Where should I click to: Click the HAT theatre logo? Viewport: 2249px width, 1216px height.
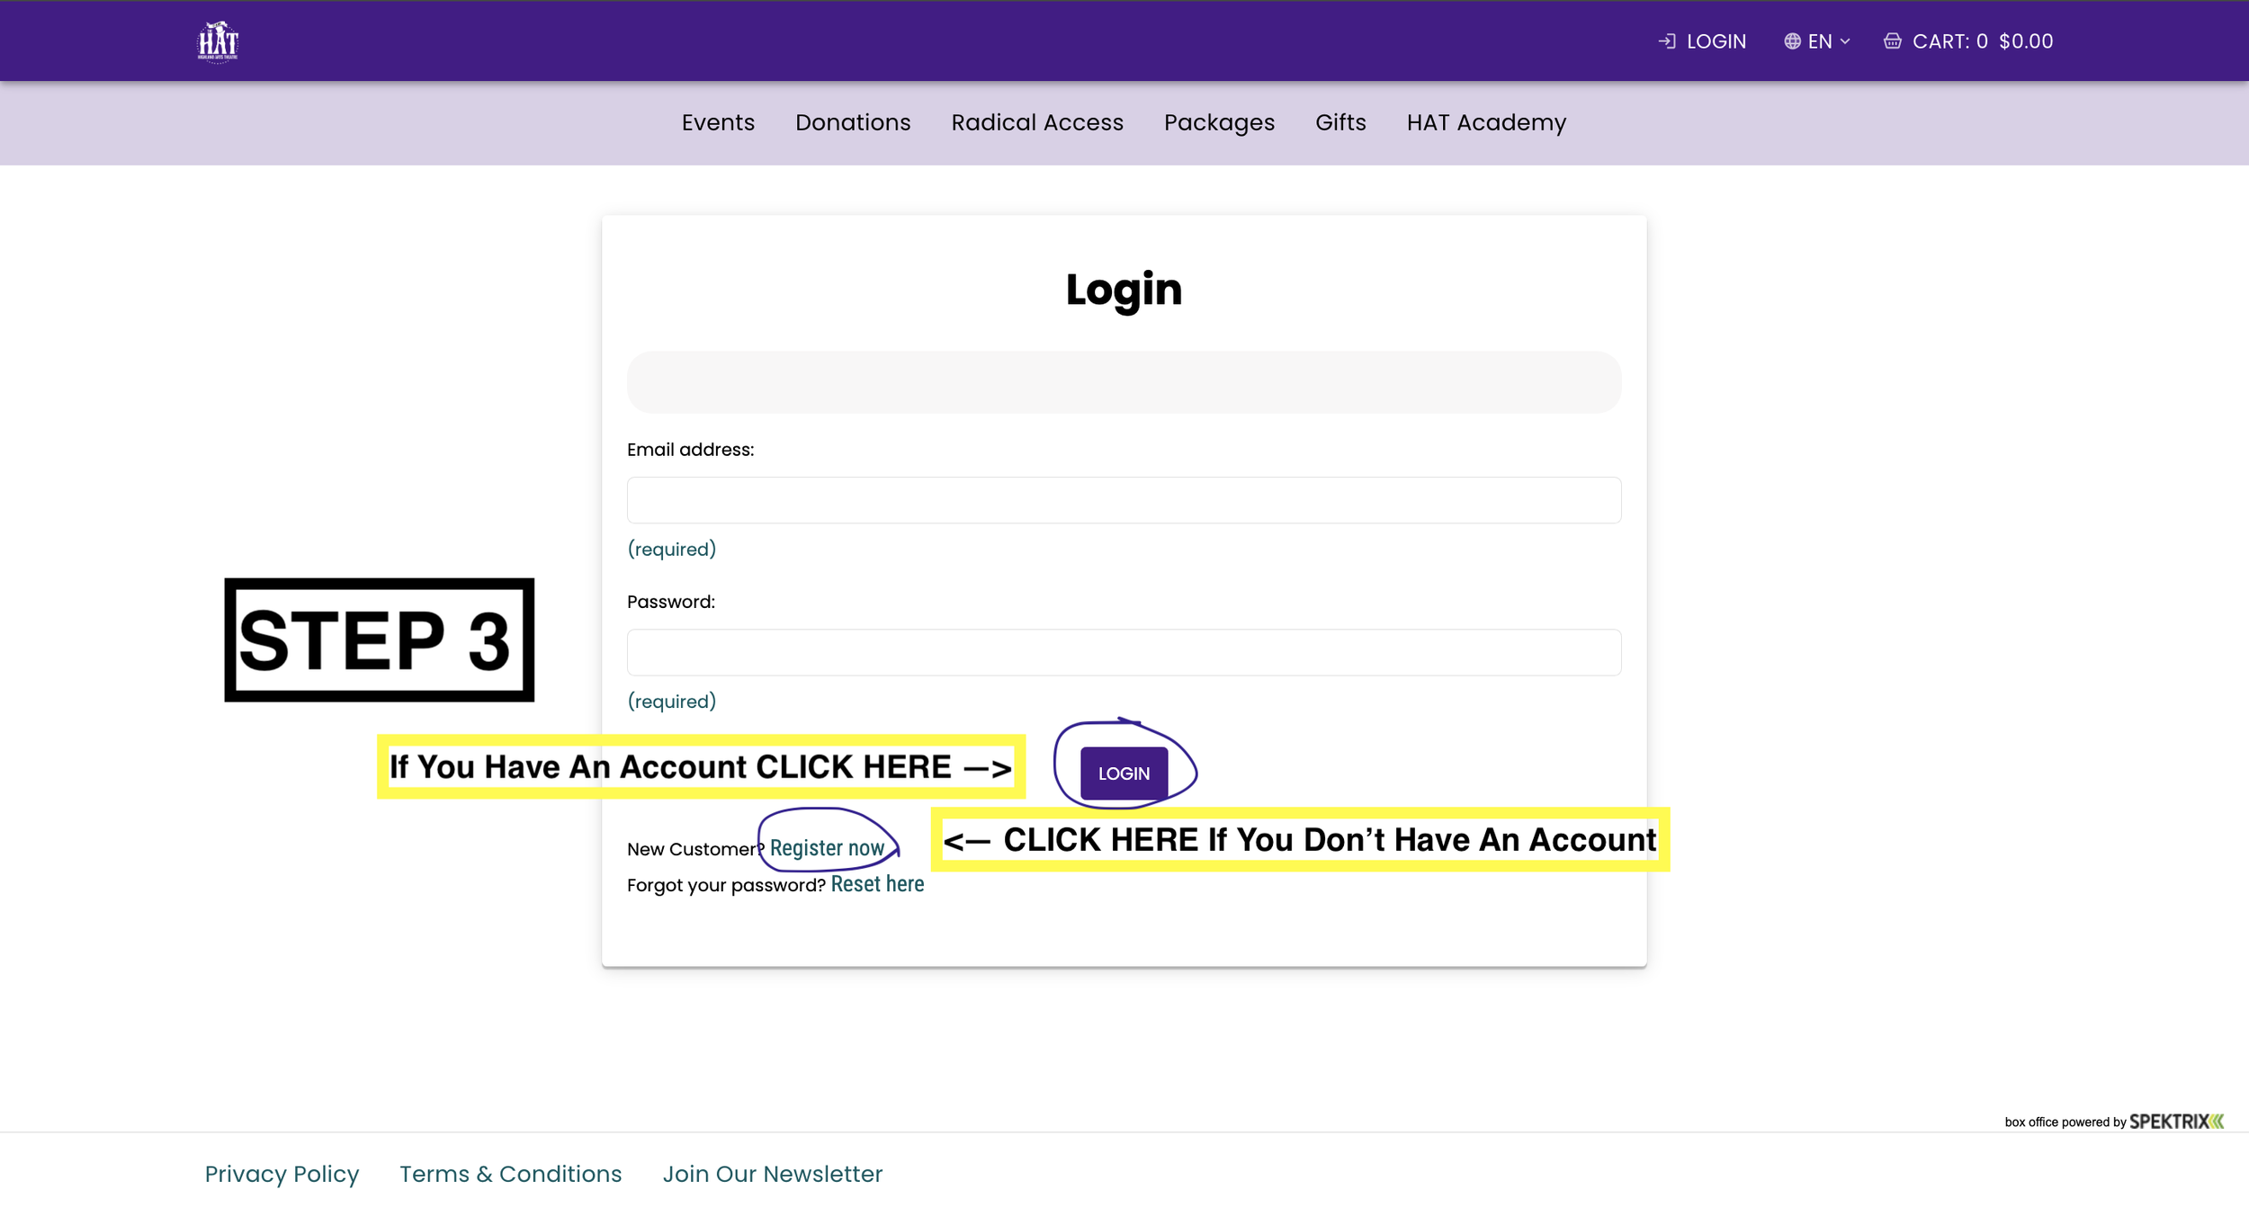coord(218,41)
